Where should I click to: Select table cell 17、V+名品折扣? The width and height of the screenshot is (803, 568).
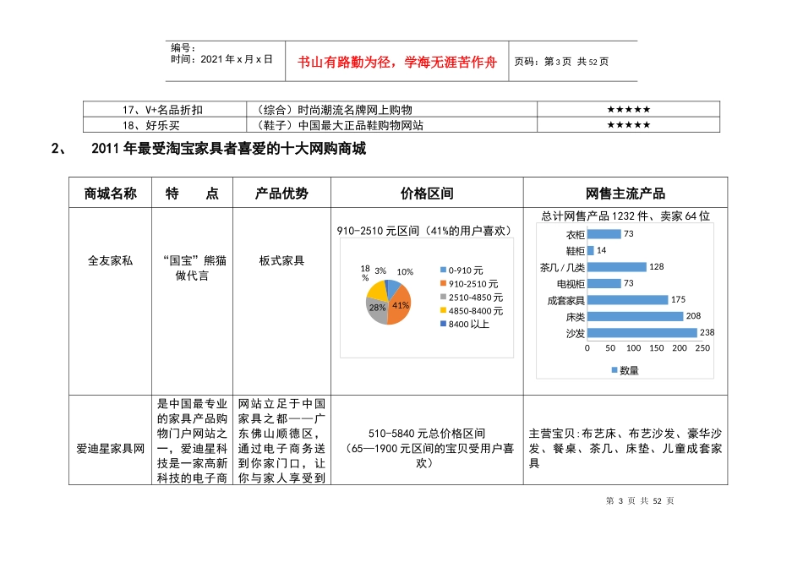pyautogui.click(x=163, y=110)
